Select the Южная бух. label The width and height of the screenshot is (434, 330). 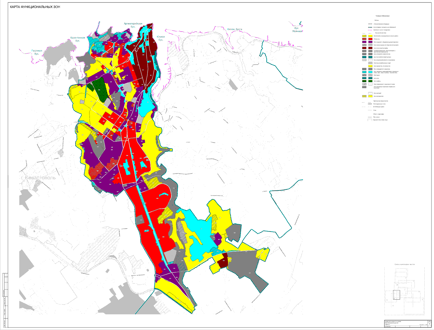pyautogui.click(x=161, y=38)
